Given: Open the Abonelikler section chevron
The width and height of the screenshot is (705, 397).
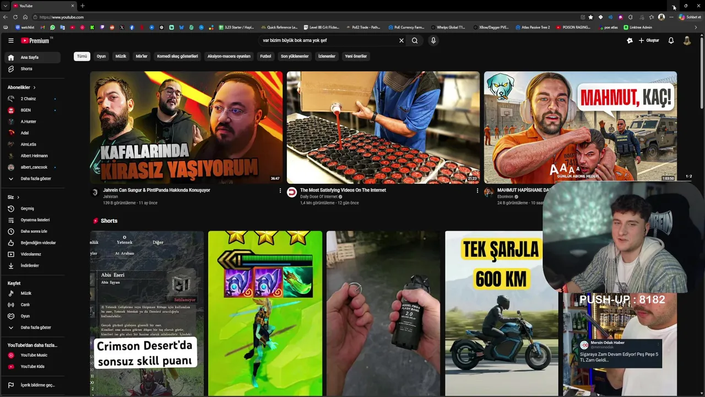Looking at the screenshot, I should click(x=34, y=87).
